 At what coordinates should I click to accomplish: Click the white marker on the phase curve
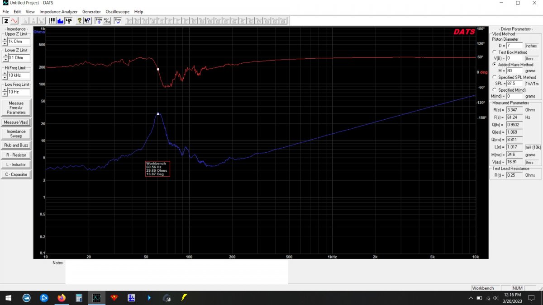[x=158, y=69]
